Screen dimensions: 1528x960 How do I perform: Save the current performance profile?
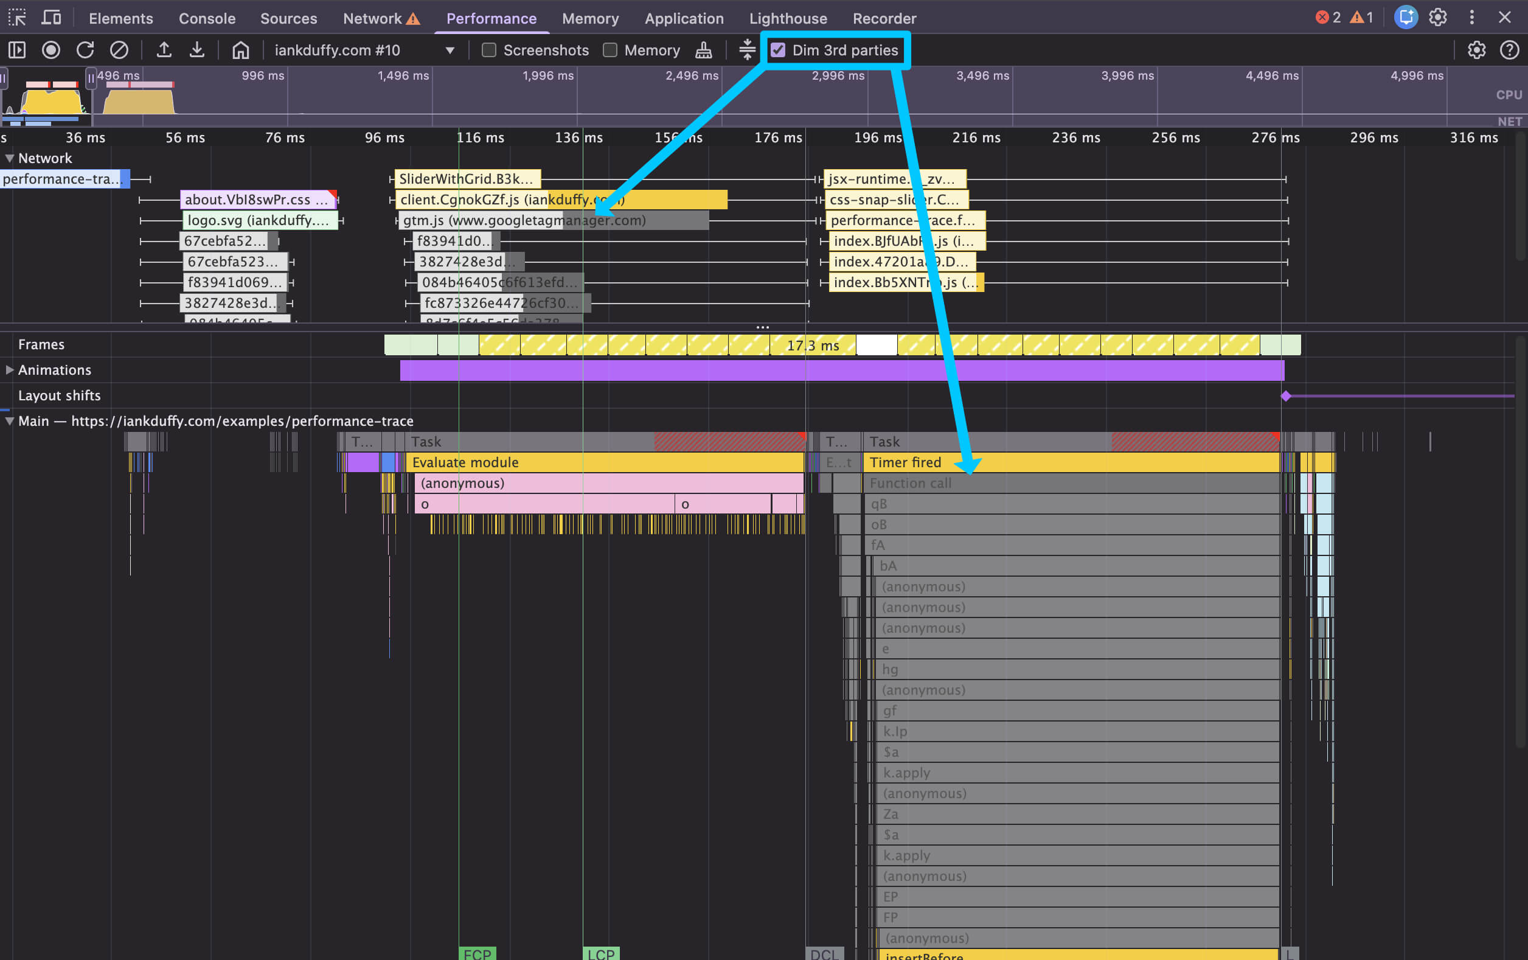point(198,50)
